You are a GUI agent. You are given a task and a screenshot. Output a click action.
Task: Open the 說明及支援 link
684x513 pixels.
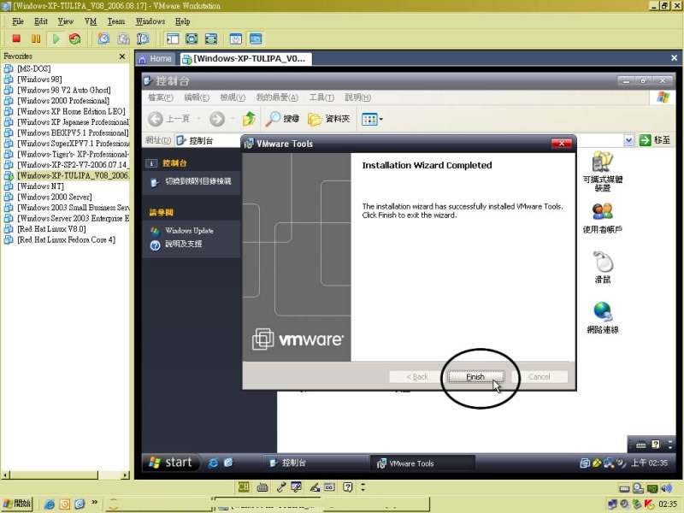tap(183, 244)
